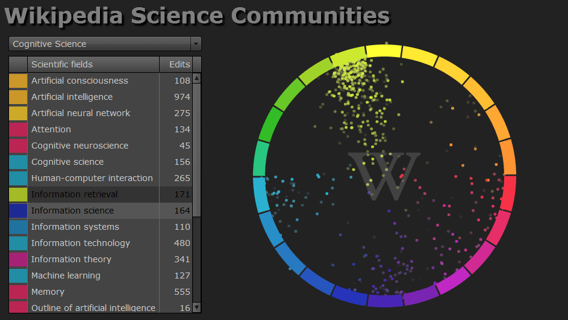The height and width of the screenshot is (320, 568).
Task: Click the color swatch for Machine learning
Action: (18, 276)
